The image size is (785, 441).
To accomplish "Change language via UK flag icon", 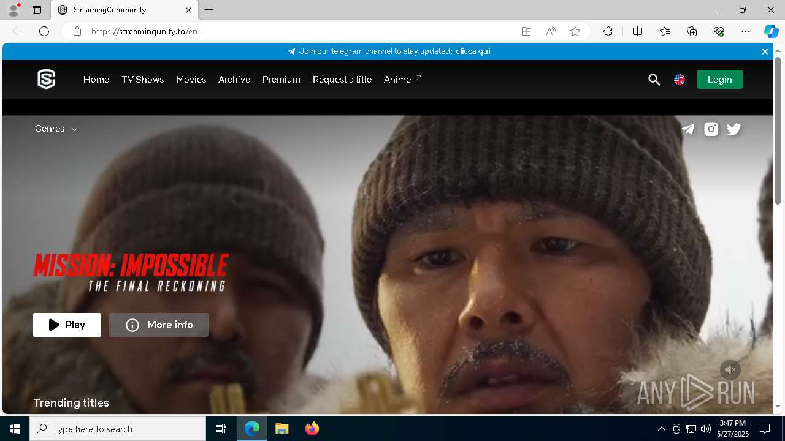I will 680,80.
